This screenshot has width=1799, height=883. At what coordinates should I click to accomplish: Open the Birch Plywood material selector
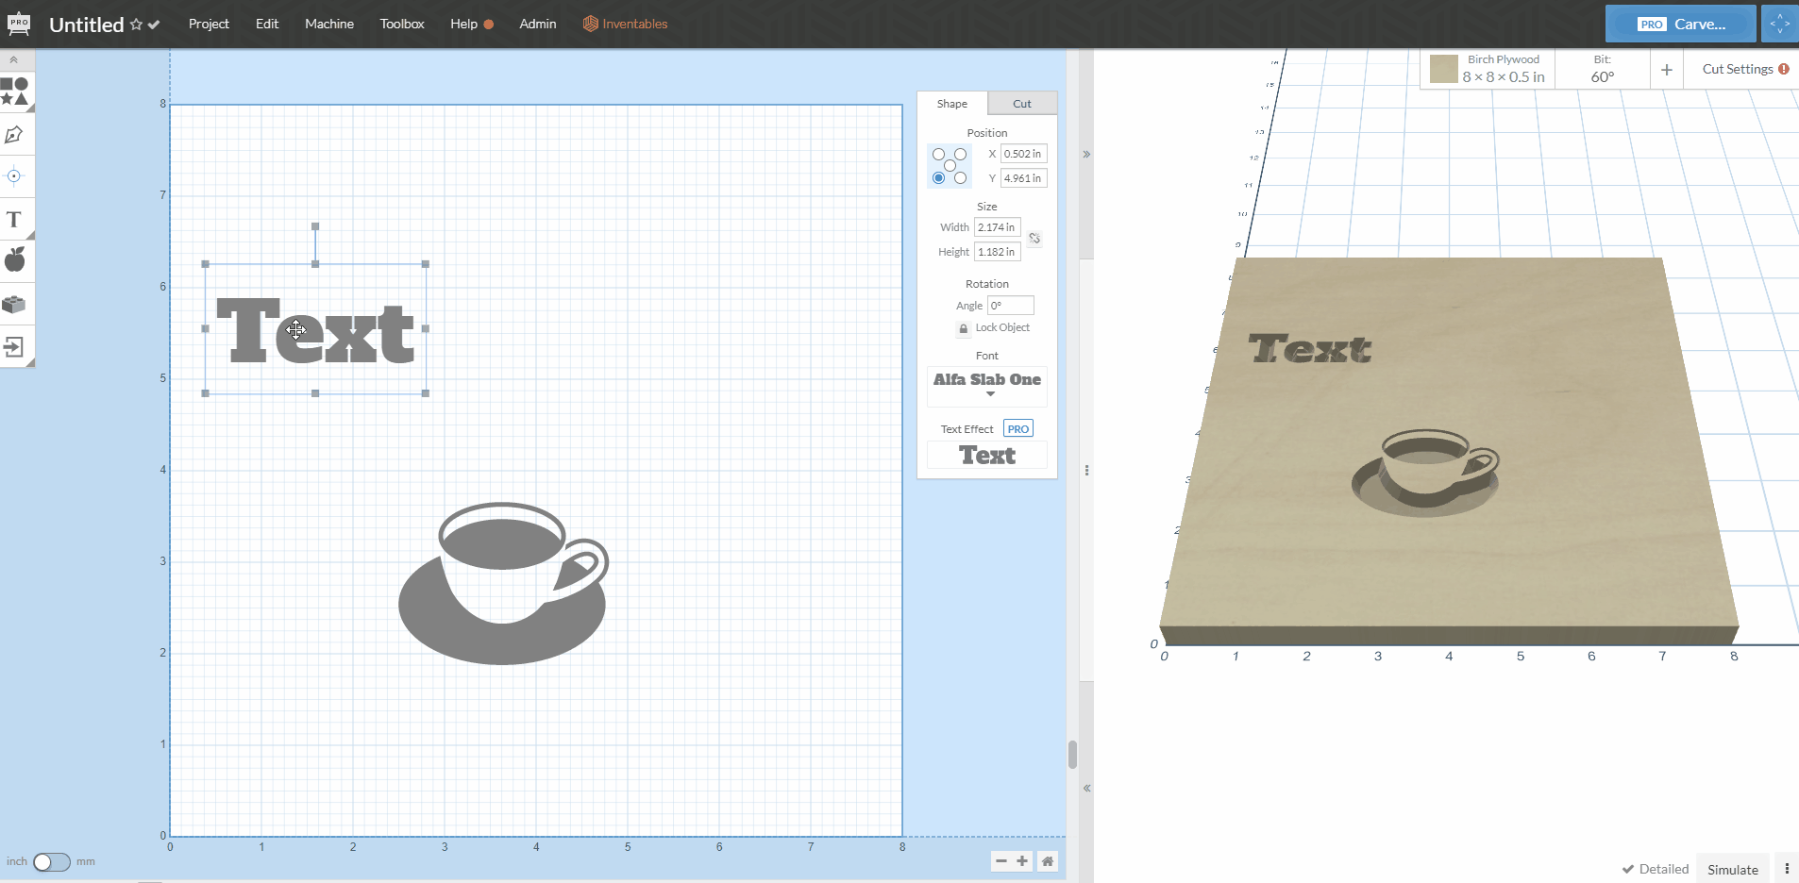1503,70
